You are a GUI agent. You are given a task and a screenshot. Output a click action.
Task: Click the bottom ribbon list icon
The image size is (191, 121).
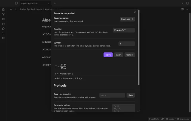(3, 38)
